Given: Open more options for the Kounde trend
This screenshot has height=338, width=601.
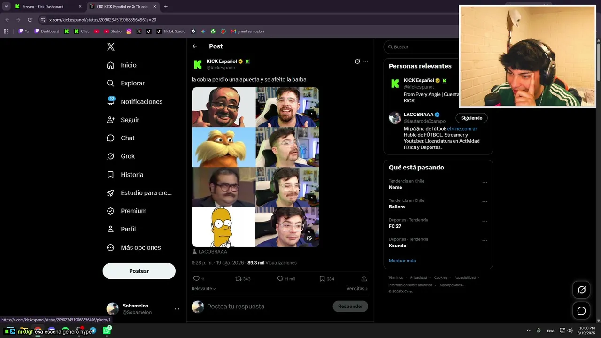Looking at the screenshot, I should (485, 240).
